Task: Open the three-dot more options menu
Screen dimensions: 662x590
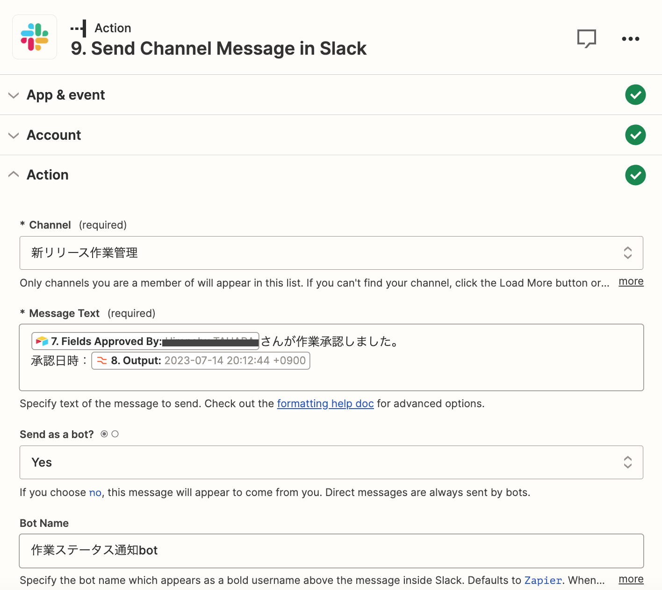Action: (630, 39)
